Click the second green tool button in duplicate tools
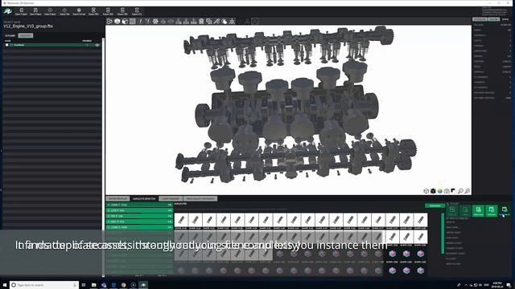 pos(492,210)
